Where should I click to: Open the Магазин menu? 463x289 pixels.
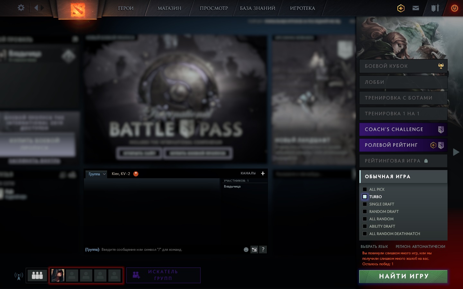point(169,8)
